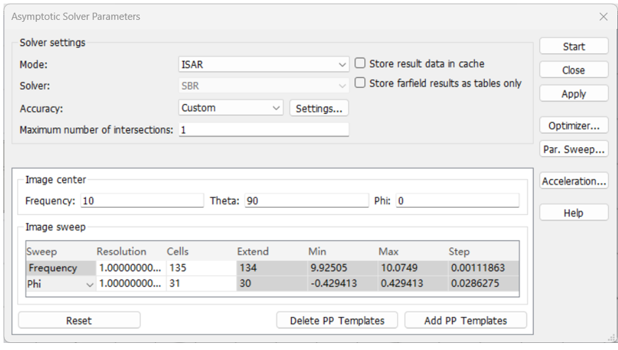Viewport: 618px width, 350px height.
Task: Open the Par. Sweep dialog
Action: point(573,149)
